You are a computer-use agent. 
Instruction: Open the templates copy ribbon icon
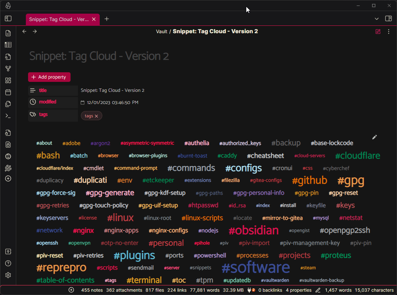[x=8, y=104]
